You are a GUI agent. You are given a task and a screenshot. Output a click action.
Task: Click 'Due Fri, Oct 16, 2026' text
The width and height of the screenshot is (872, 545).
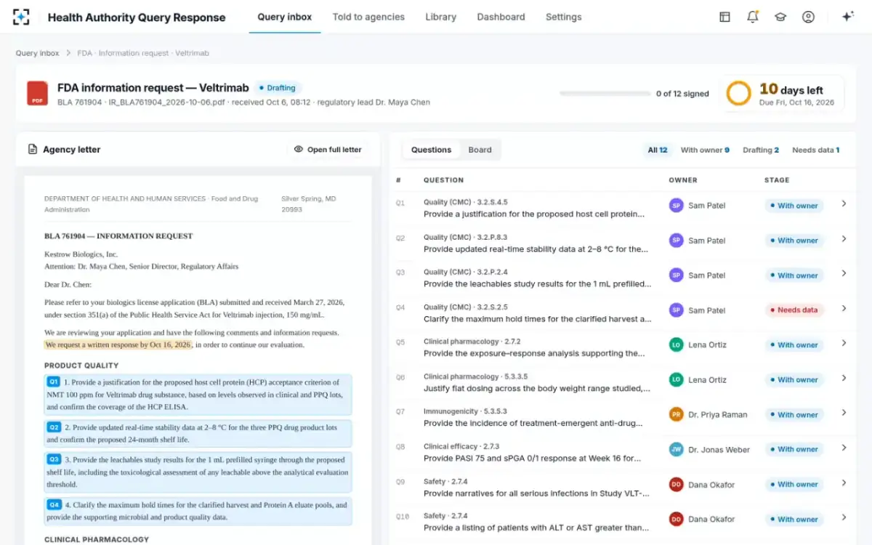(798, 102)
